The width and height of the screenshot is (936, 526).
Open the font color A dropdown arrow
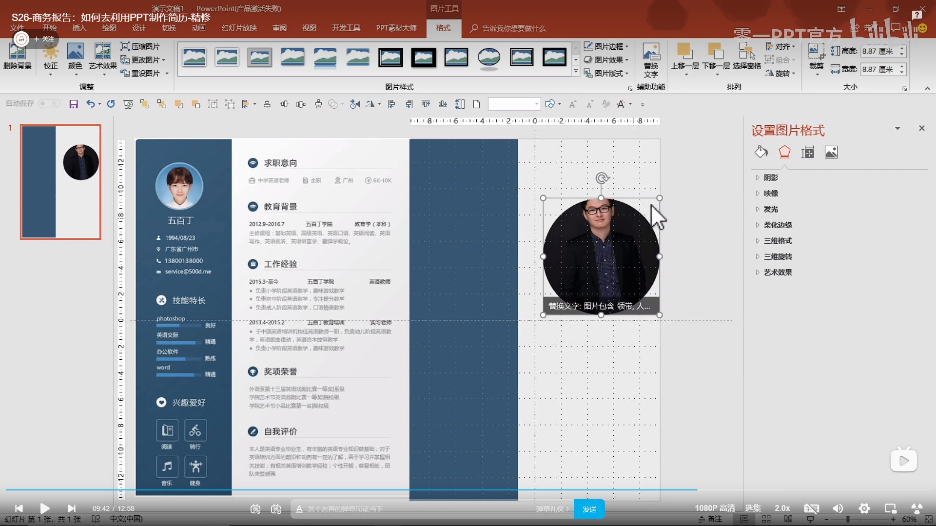(x=630, y=104)
